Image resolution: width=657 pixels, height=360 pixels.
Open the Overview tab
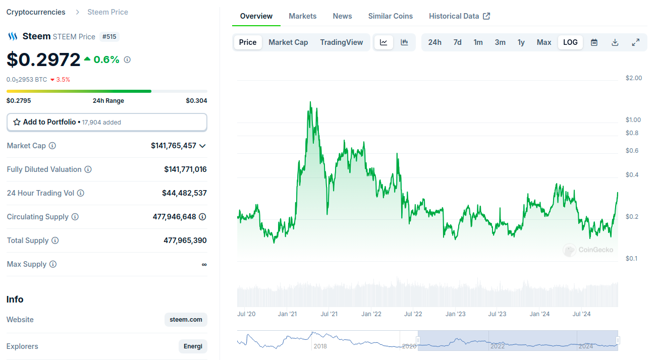256,16
